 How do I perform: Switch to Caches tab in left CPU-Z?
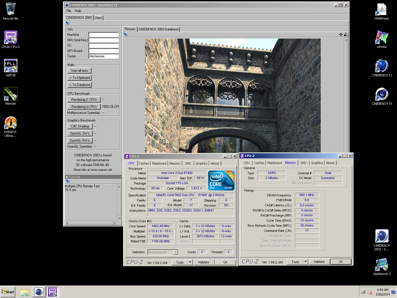click(144, 163)
